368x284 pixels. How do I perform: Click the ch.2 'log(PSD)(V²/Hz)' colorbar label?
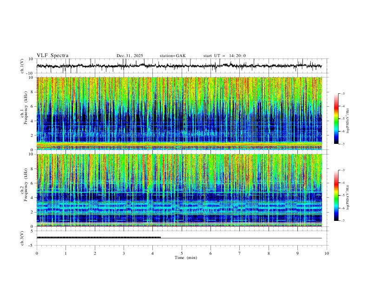tap(348, 197)
